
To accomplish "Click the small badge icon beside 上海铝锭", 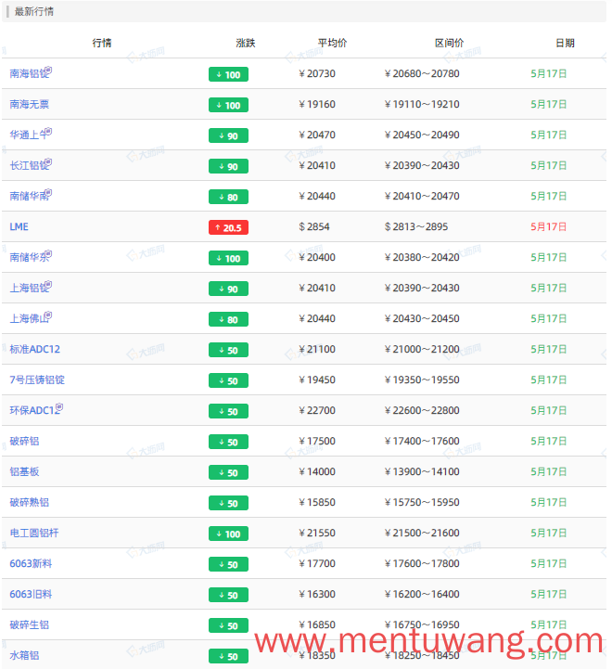I will pos(48,284).
